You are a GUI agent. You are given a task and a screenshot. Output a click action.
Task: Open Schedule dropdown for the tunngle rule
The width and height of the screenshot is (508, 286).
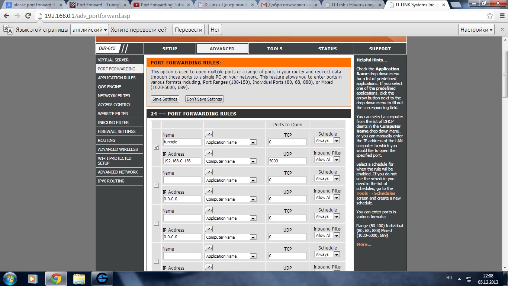(x=327, y=140)
